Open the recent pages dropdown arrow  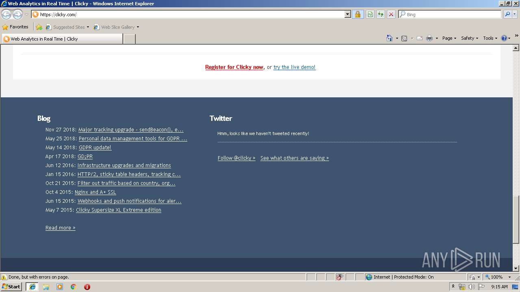[x=26, y=15]
